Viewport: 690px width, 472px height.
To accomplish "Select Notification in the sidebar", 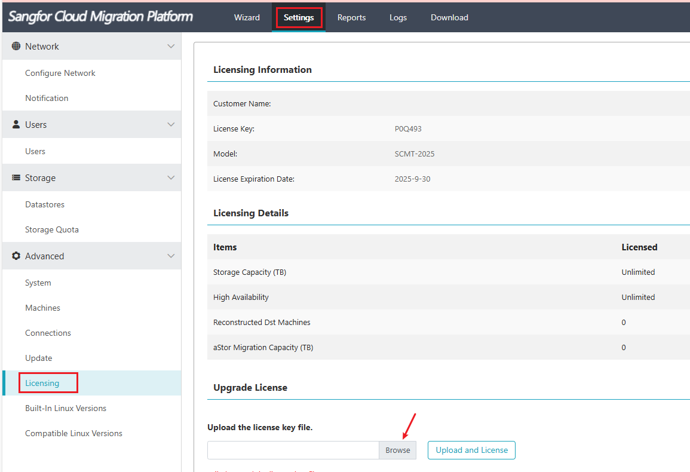I will 47,98.
